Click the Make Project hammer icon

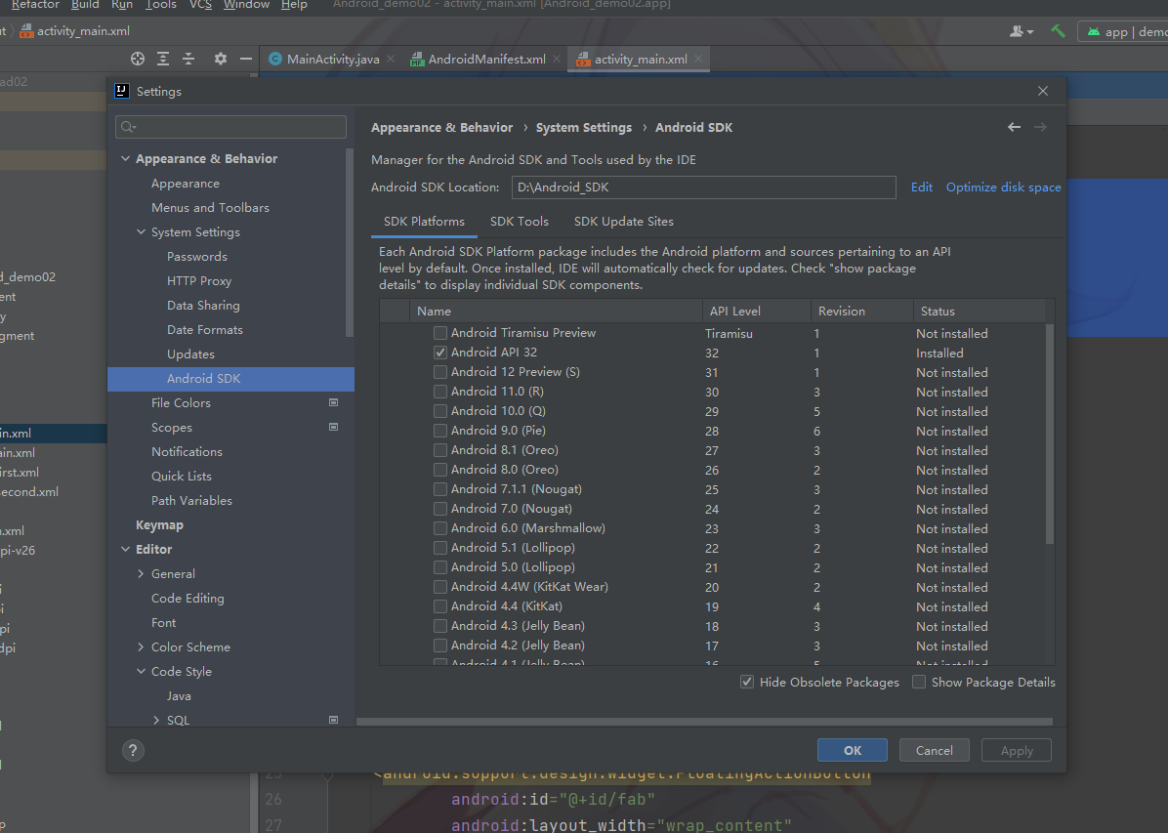point(1058,31)
